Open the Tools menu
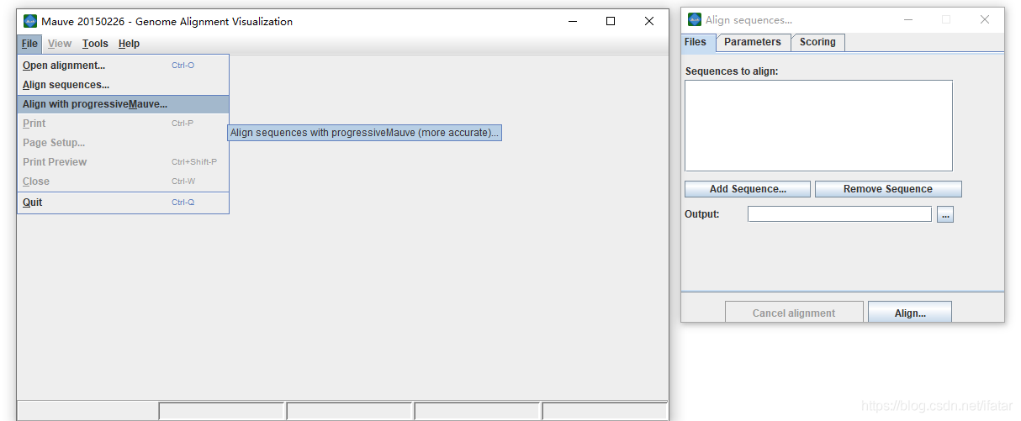 pos(95,44)
